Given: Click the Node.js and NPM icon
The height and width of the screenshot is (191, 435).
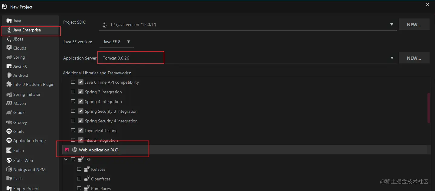Looking at the screenshot, I should [9, 170].
